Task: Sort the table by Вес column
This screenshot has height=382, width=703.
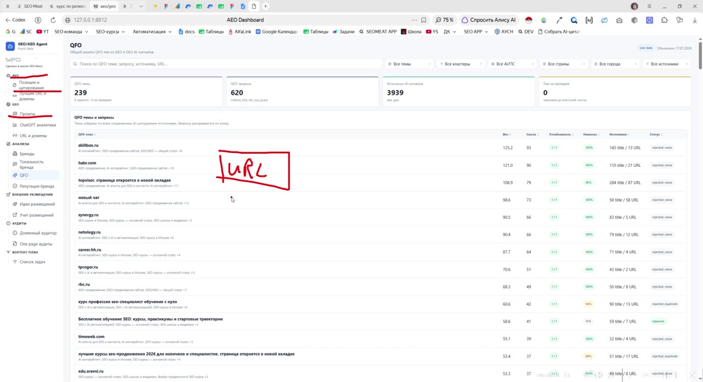Action: tap(506, 134)
